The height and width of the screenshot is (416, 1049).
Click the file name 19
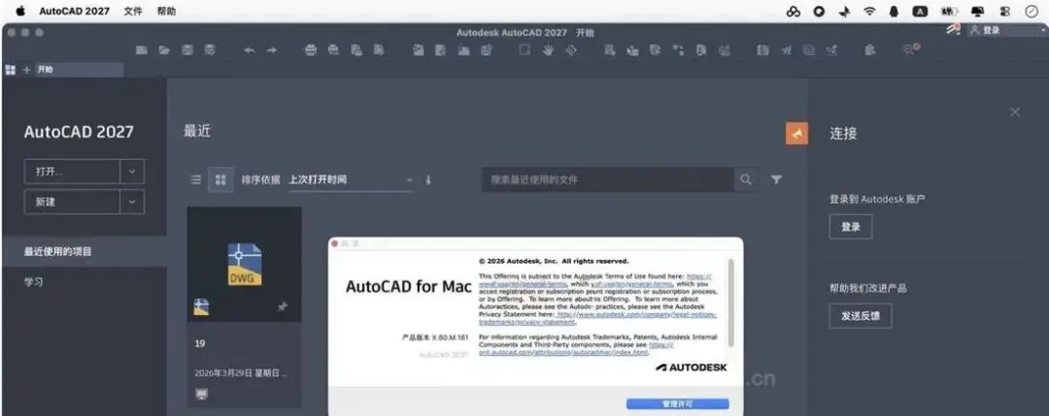pyautogui.click(x=200, y=344)
